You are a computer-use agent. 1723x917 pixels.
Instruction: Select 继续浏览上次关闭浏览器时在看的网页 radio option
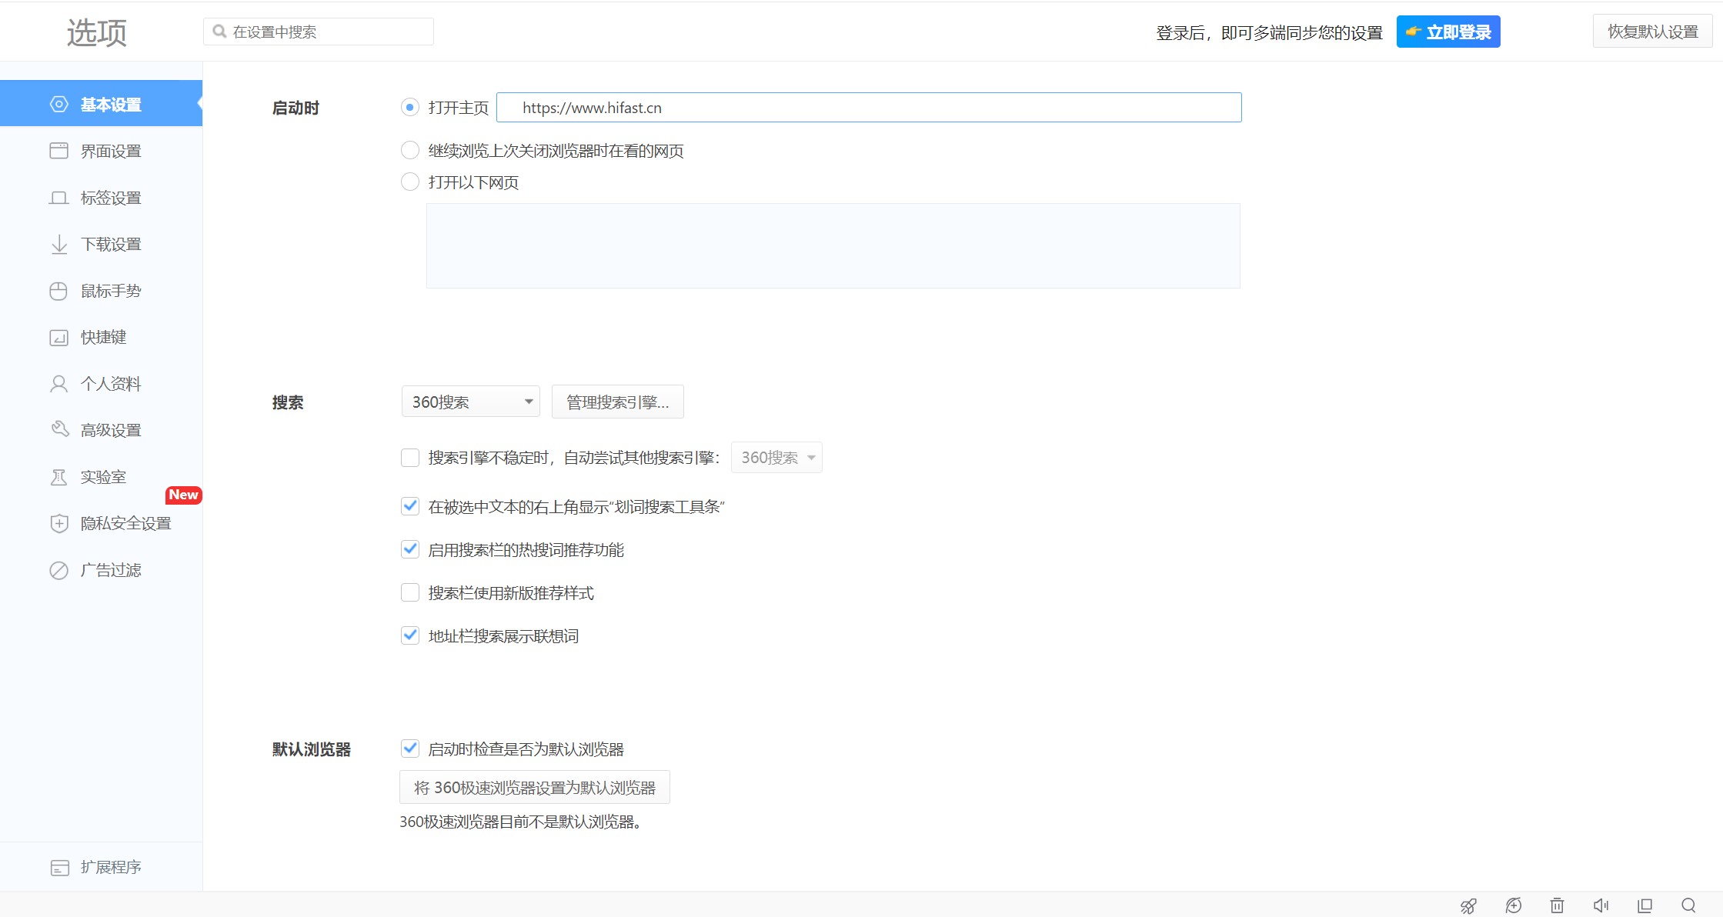(x=410, y=150)
